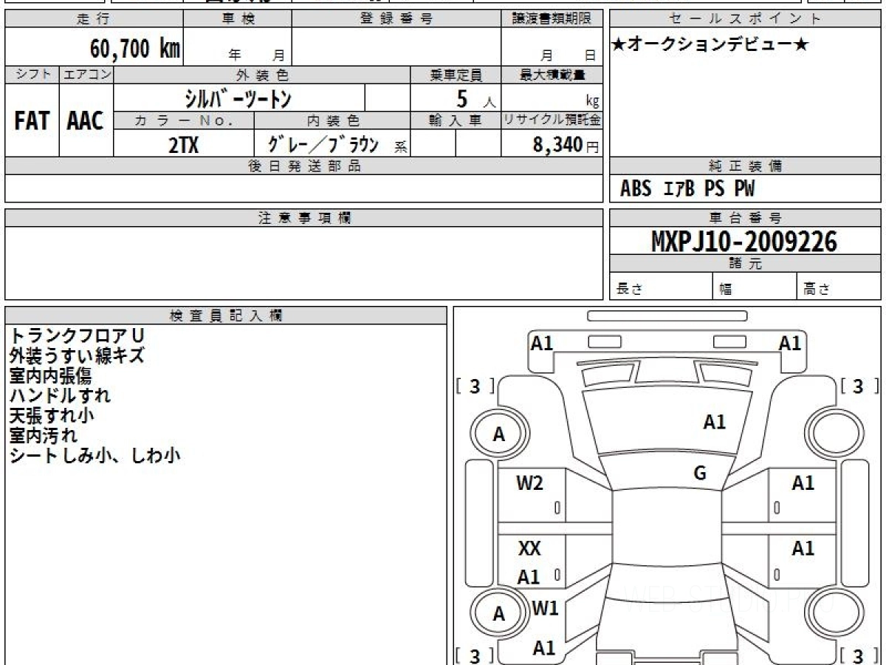Select the G mark on the windshield

(700, 474)
